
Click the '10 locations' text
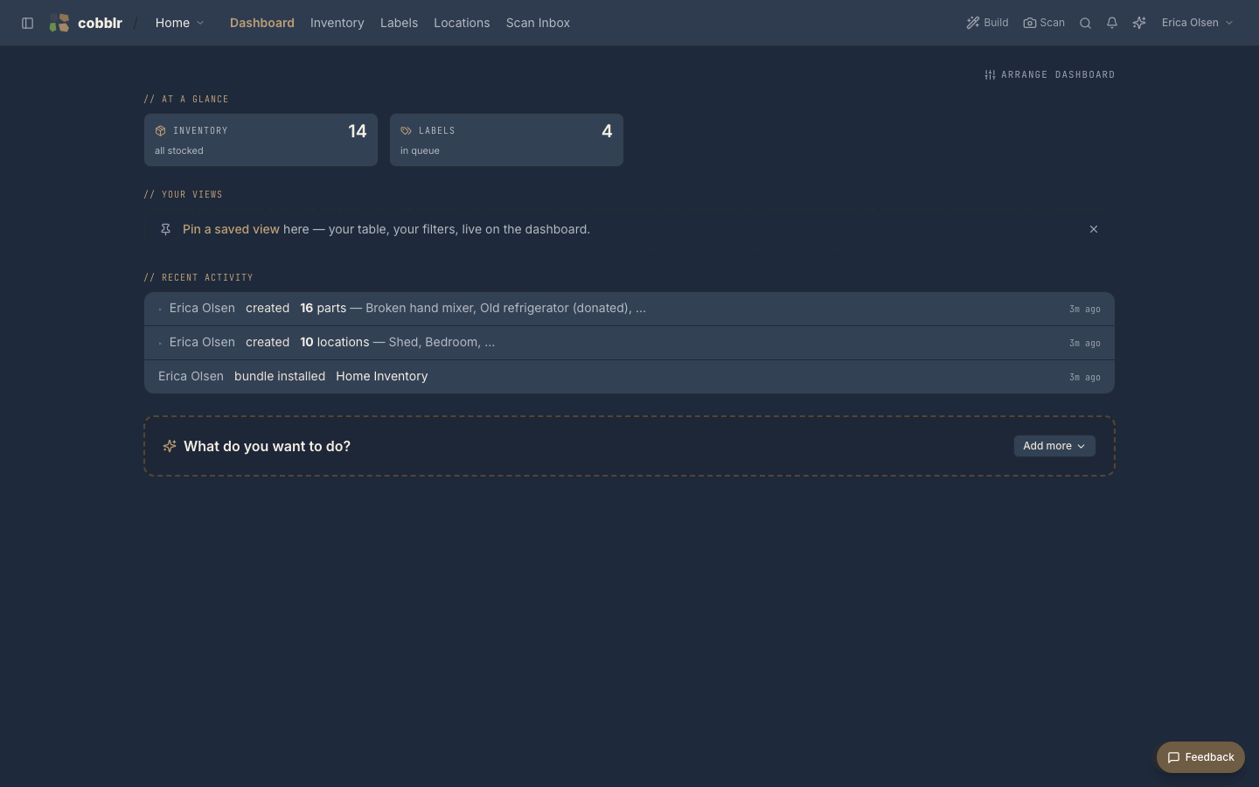334,342
